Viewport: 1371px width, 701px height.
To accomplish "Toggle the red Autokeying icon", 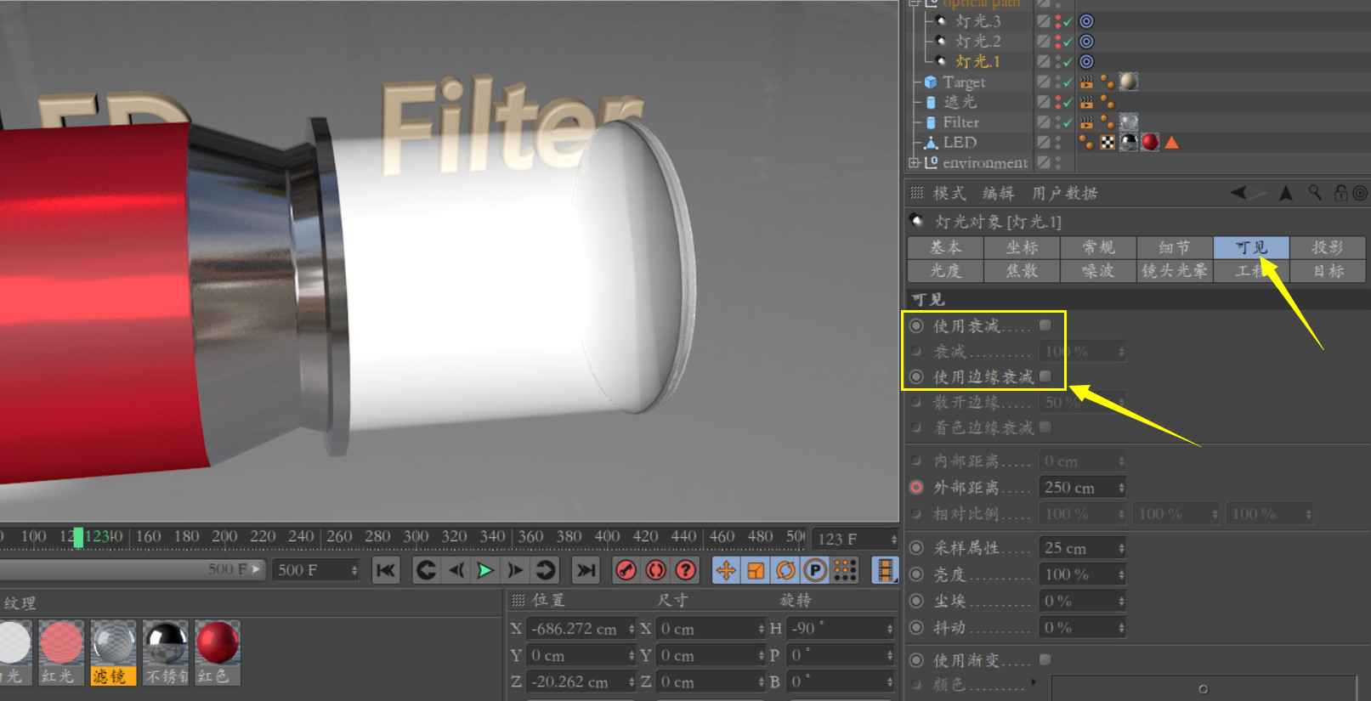I will [656, 570].
